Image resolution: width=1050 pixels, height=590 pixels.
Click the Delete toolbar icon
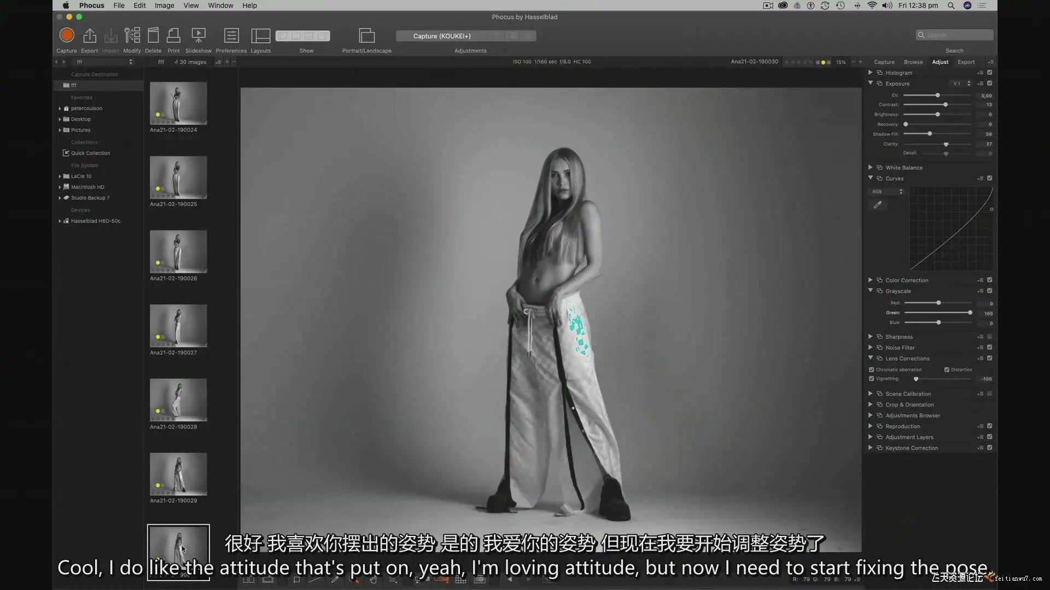tap(153, 36)
